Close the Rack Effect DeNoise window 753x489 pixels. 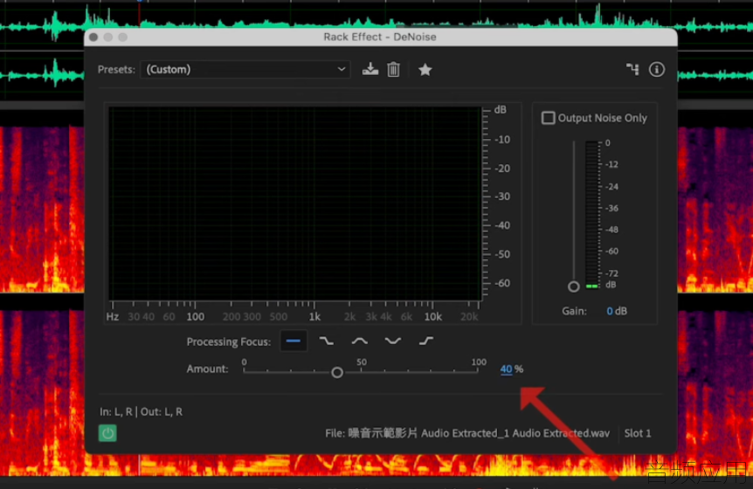[x=93, y=37]
